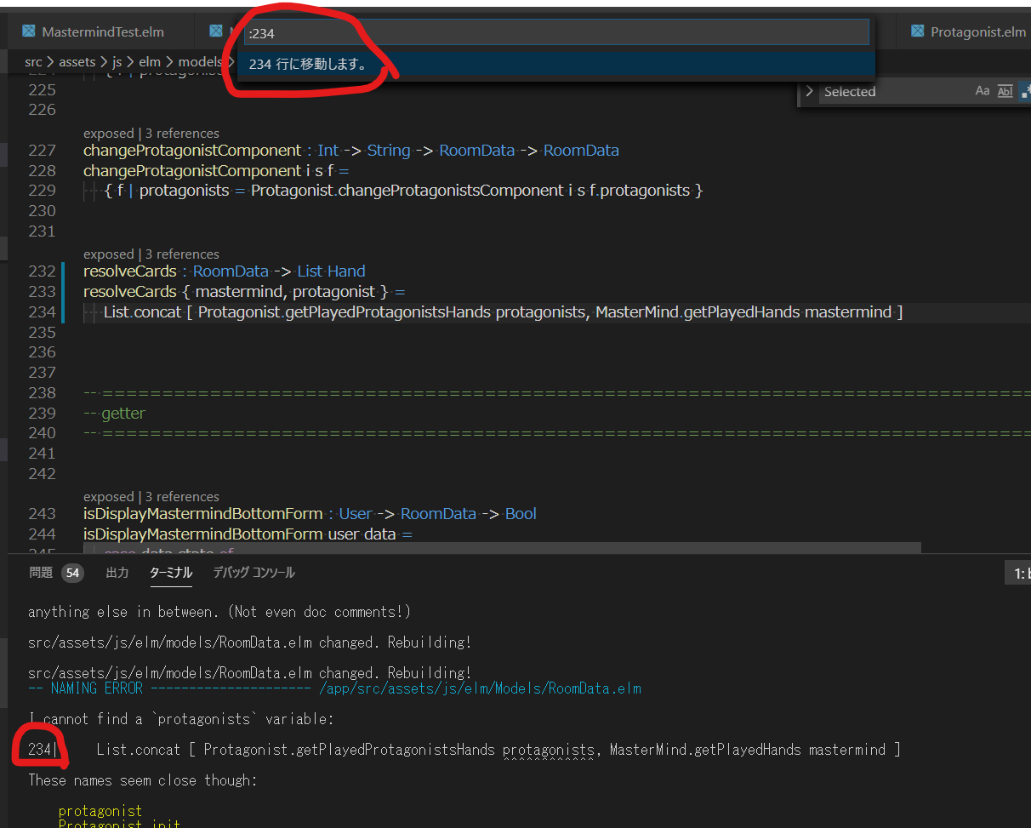Switch to the 出力 (Output) panel tab
This screenshot has width=1031, height=828.
[117, 573]
